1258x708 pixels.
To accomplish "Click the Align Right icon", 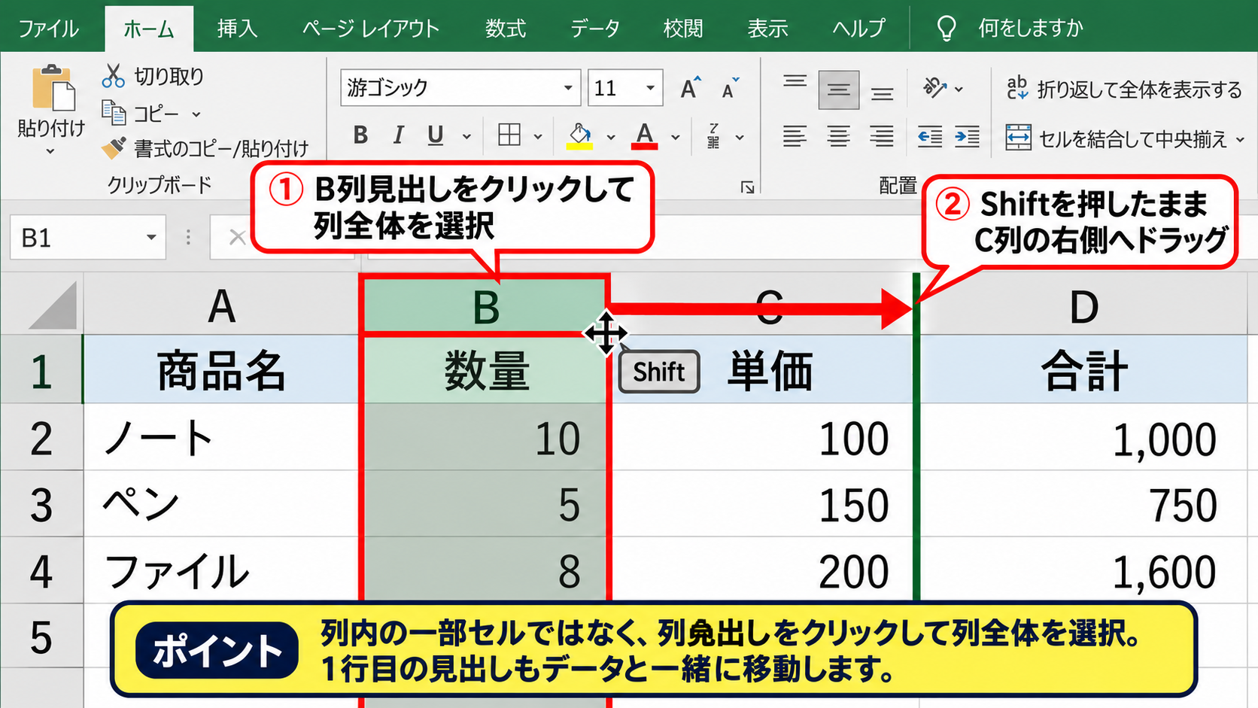I will [882, 136].
